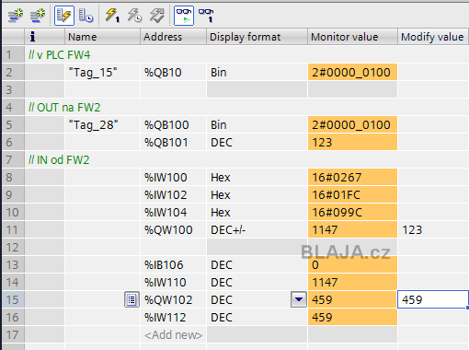The image size is (469, 350).
Task: Click monitor value 0 for %IB106
Action: (x=352, y=265)
